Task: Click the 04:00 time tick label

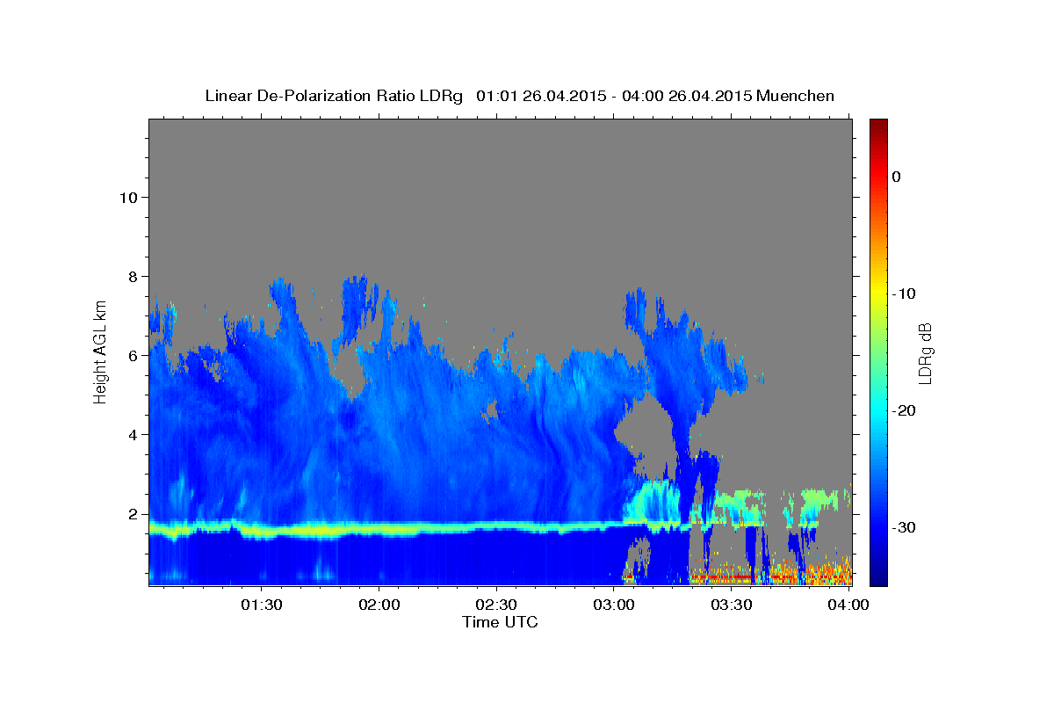Action: click(x=848, y=605)
